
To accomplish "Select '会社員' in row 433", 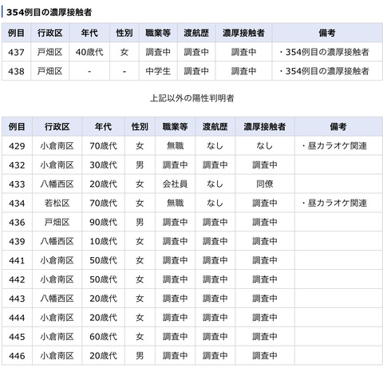I will coord(175,184).
